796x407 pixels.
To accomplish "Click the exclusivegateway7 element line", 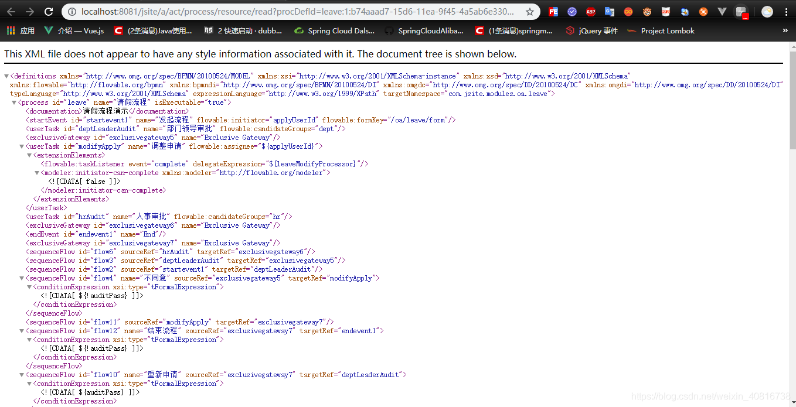I will coord(153,243).
